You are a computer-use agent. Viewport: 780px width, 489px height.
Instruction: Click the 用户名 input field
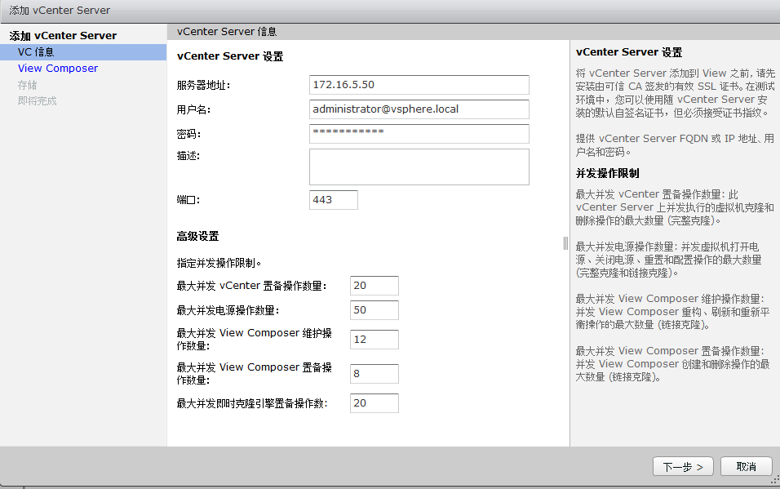[419, 109]
